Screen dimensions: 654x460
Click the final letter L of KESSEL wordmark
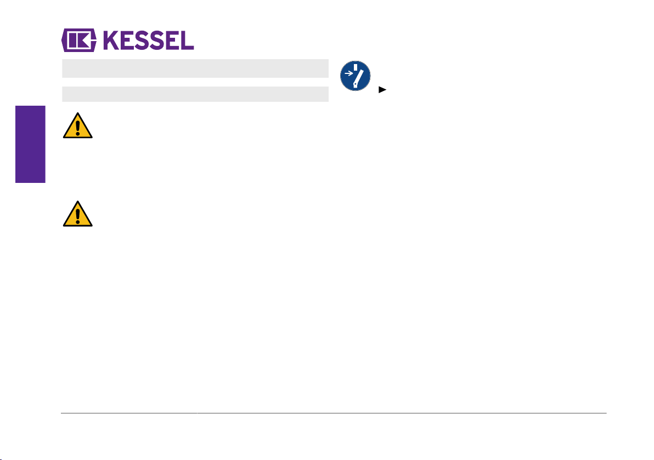(188, 41)
